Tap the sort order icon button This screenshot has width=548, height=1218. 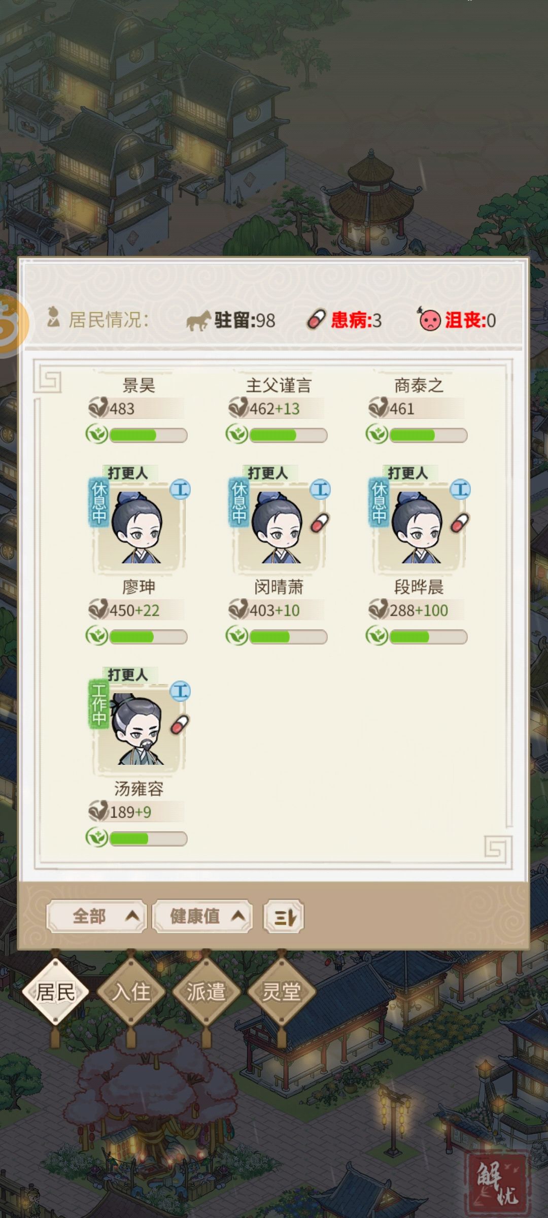(x=284, y=917)
